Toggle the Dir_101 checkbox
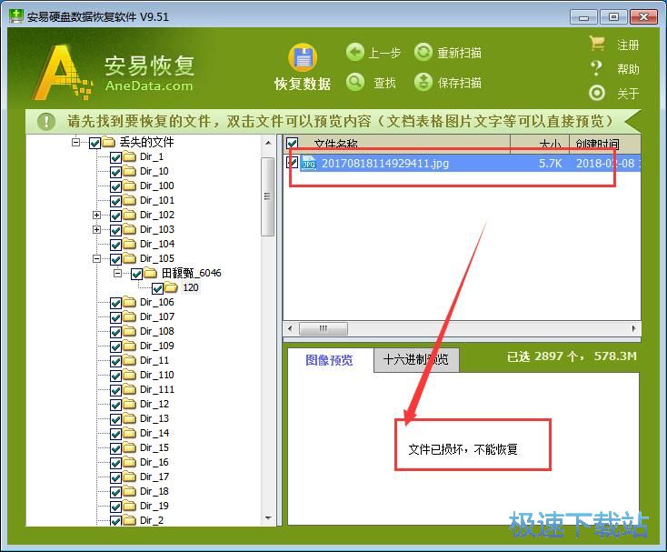This screenshot has height=552, width=667. coord(115,201)
